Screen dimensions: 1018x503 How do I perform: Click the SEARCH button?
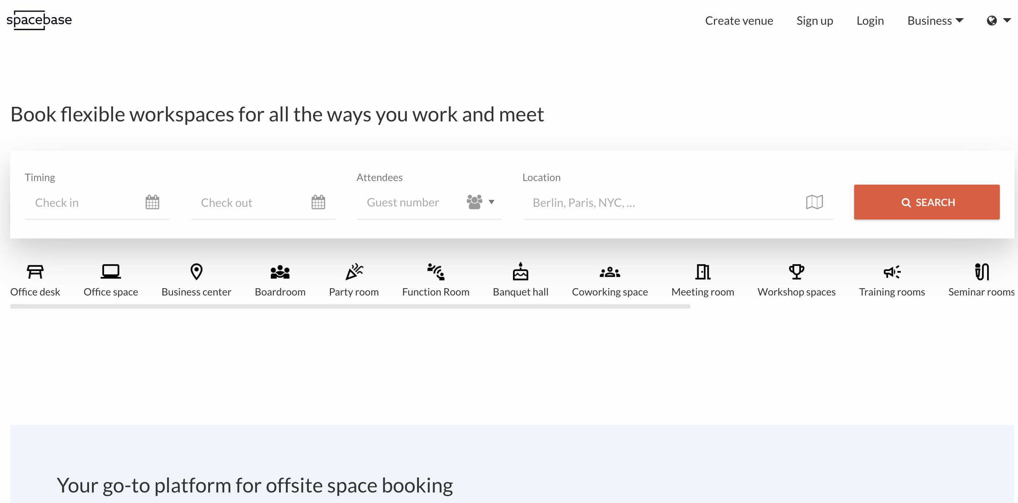tap(927, 202)
